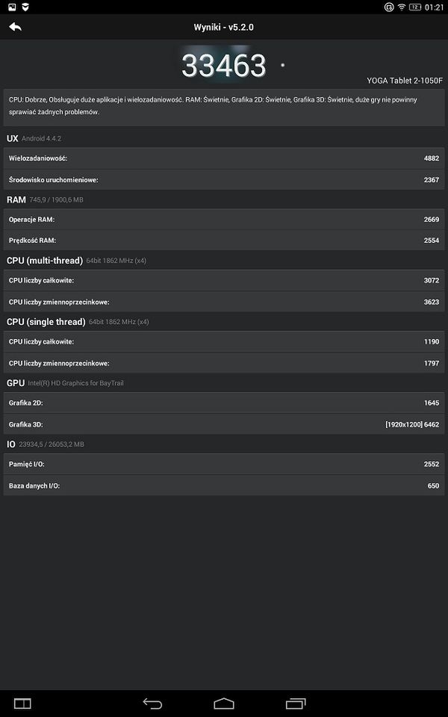Select the Wielozadaniowość result row
This screenshot has width=448, height=717.
[x=224, y=158]
